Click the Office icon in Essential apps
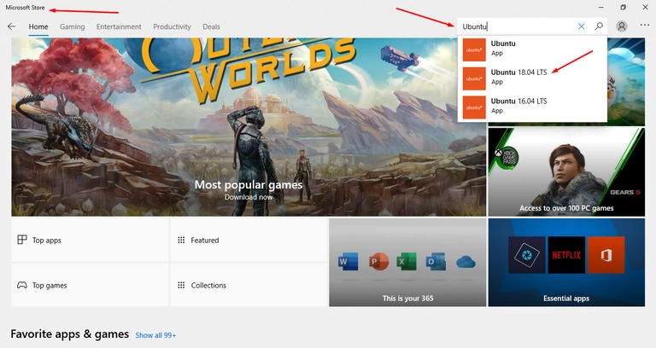656x348 pixels. tap(606, 255)
